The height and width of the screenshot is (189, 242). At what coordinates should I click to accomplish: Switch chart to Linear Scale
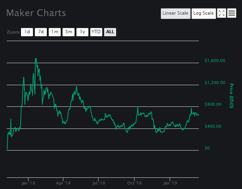pos(175,13)
